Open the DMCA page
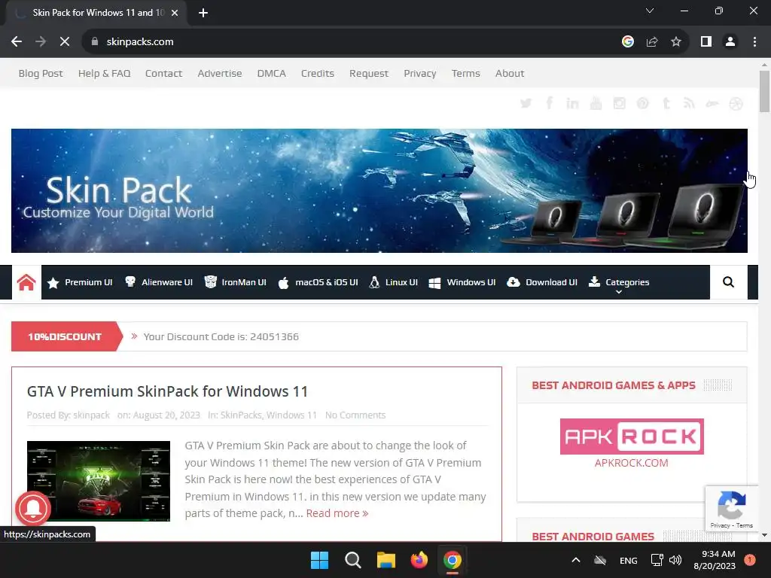The image size is (771, 578). (271, 73)
